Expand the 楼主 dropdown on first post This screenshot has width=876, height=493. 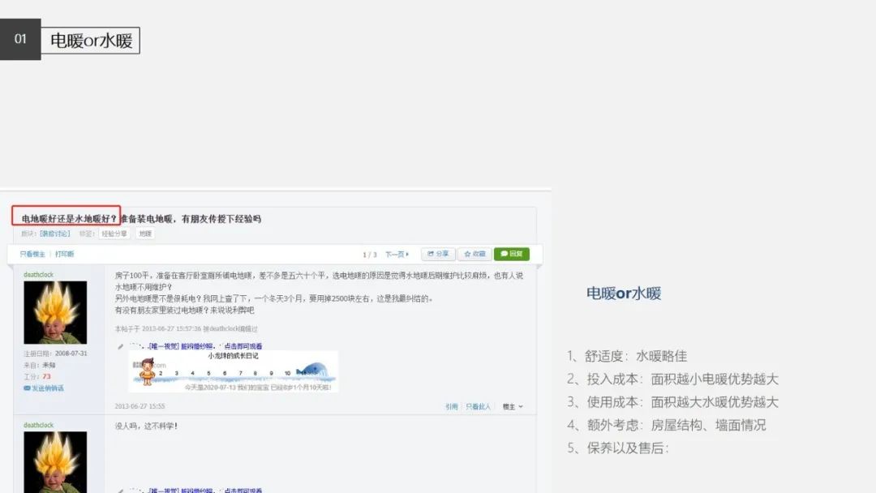click(513, 406)
